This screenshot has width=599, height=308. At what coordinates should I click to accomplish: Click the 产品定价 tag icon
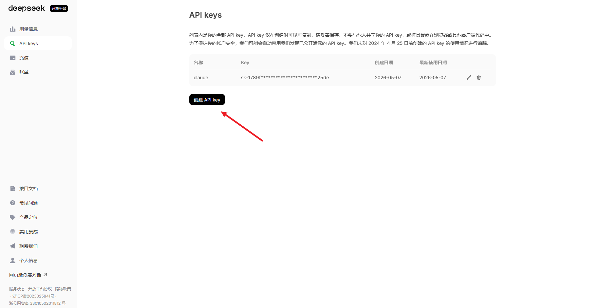[x=12, y=217]
